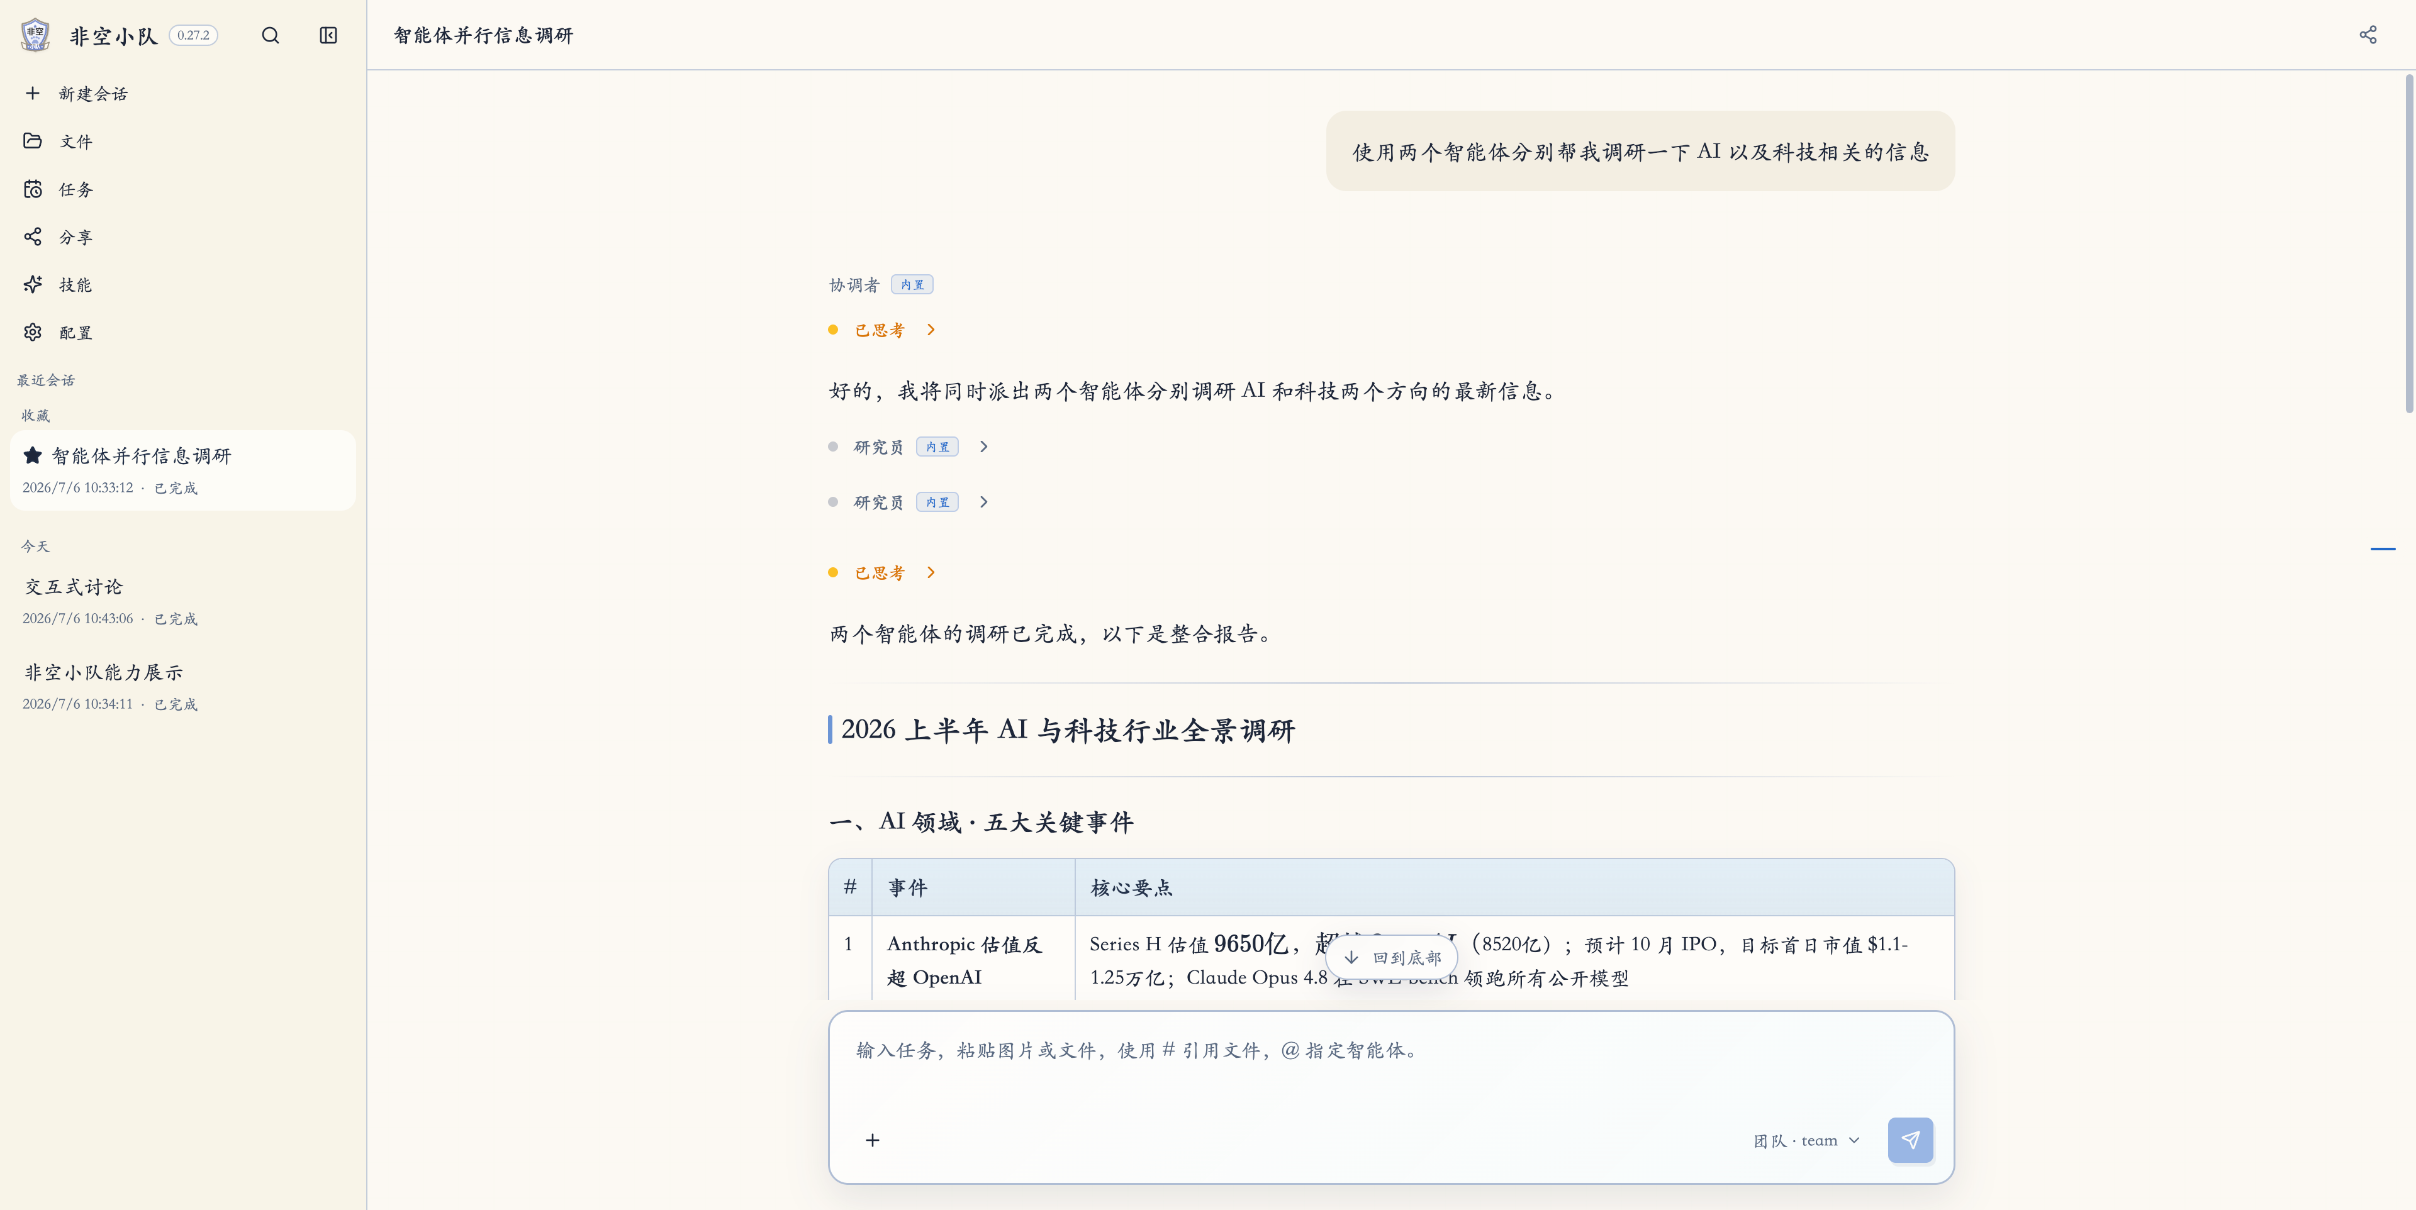Screen dimensions: 2416x1210
Task: Click the calendar-clock icon for 任务
Action: 33,189
